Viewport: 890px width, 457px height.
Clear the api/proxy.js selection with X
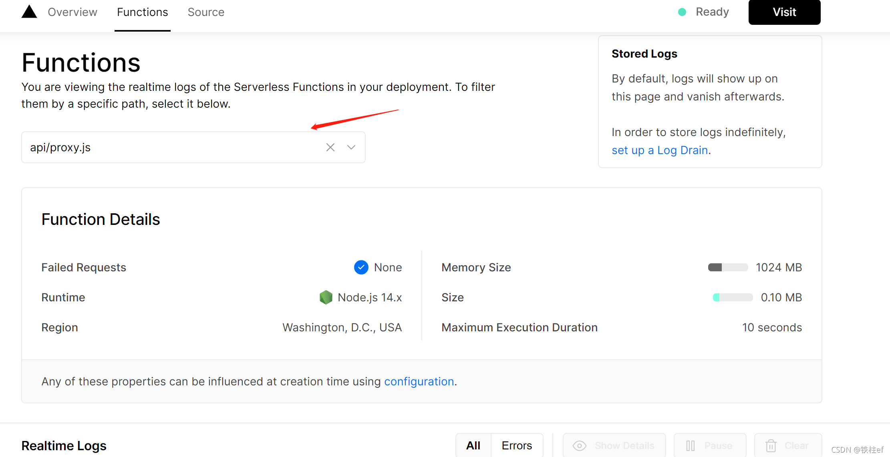330,147
